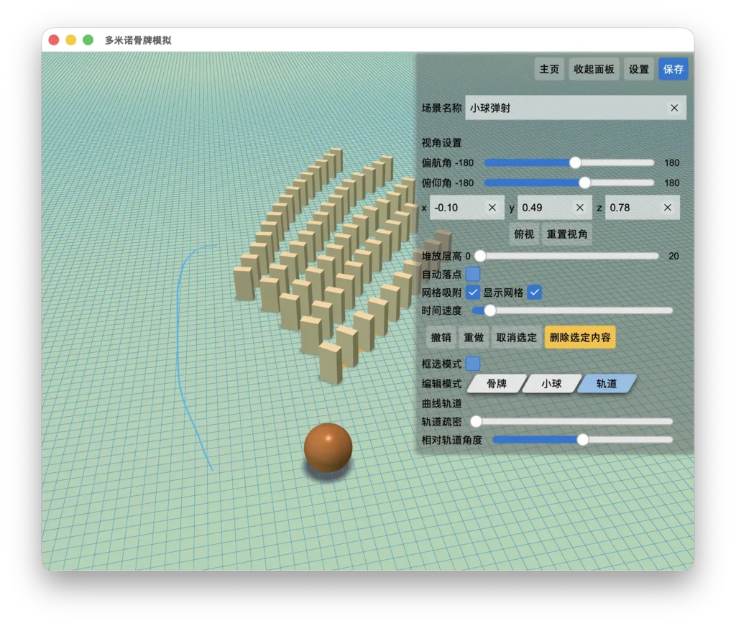This screenshot has width=736, height=626.
Task: Clear the x coordinate value
Action: click(x=492, y=208)
